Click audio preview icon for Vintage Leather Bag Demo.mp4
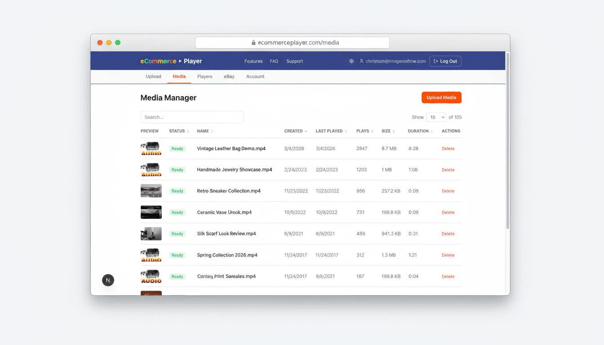 [151, 148]
